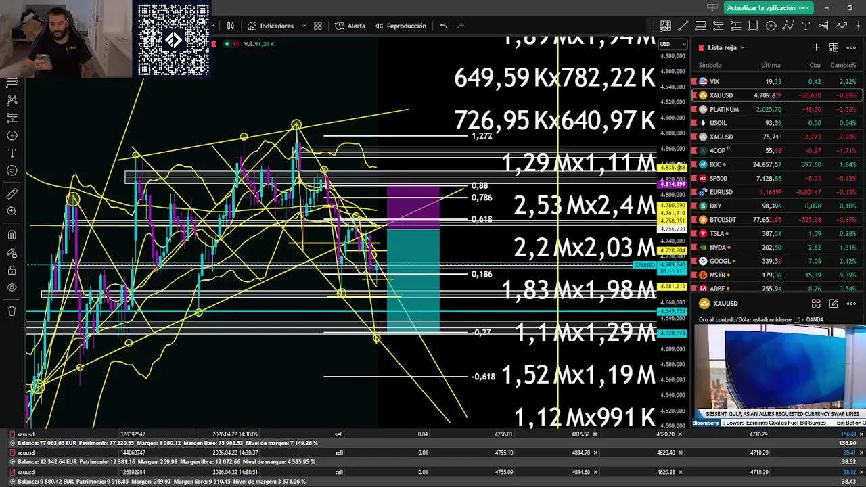Sort watchlist by Símbolo column header

pyautogui.click(x=710, y=65)
